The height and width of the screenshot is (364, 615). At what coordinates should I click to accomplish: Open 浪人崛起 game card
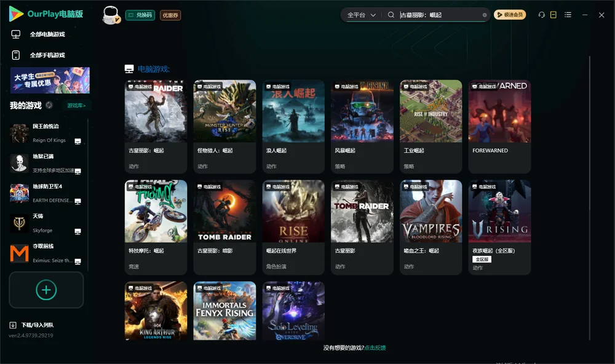tap(293, 127)
